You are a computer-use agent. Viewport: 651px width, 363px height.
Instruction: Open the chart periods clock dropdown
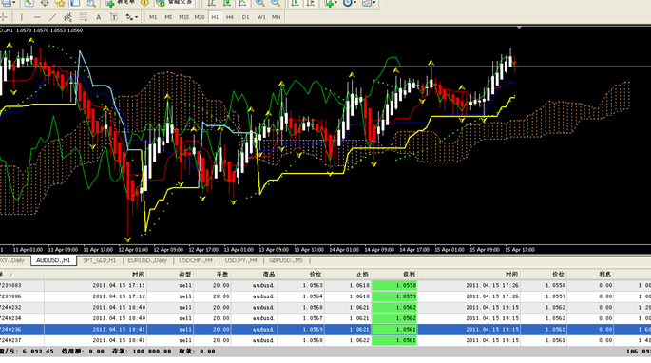tap(350, 3)
